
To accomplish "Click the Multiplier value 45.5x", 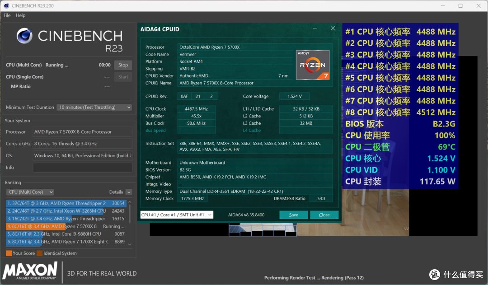I will (196, 116).
